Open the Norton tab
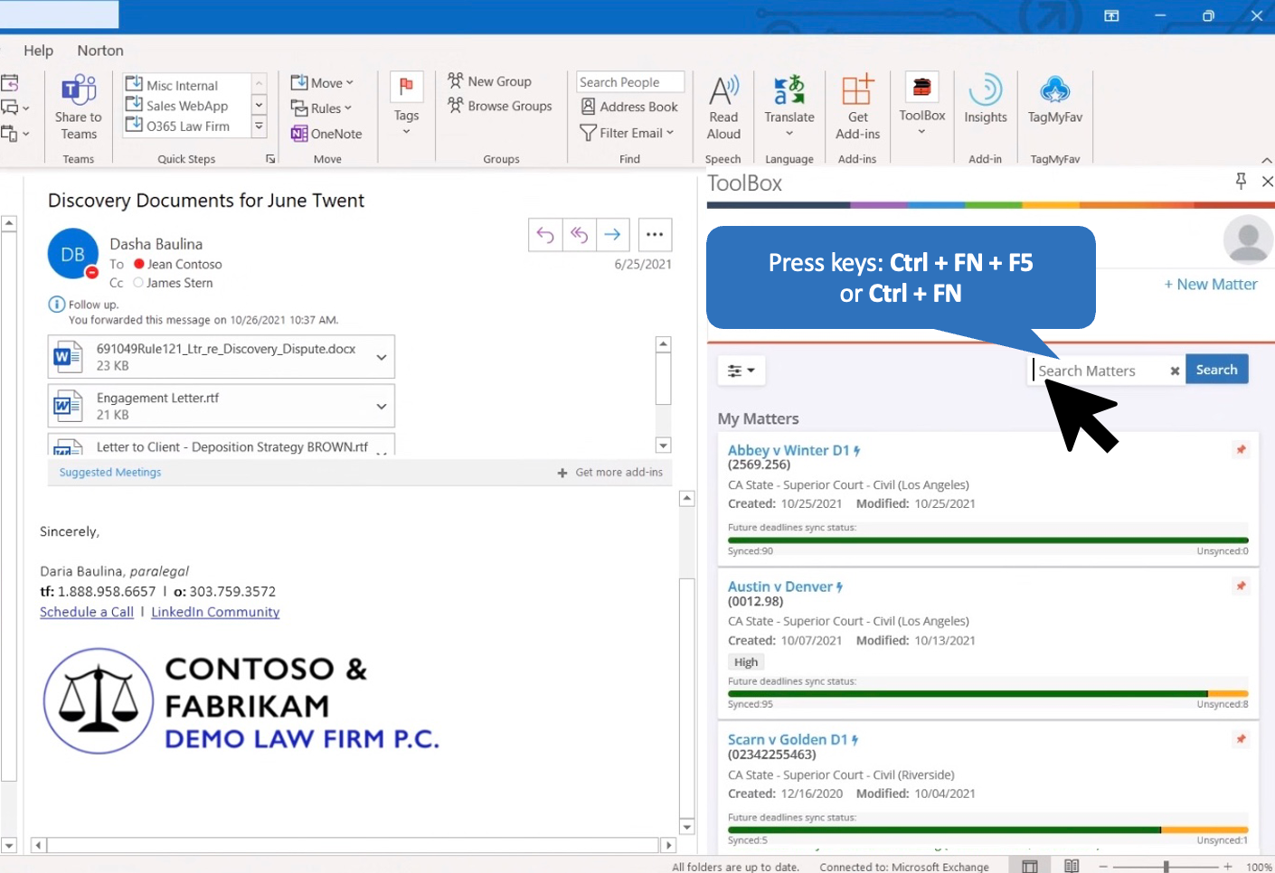The image size is (1275, 873). coord(100,51)
